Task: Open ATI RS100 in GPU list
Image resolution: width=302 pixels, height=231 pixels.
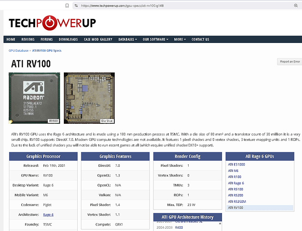Action: (x=235, y=189)
